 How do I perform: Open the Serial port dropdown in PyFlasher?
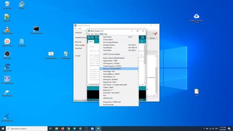(x=150, y=33)
